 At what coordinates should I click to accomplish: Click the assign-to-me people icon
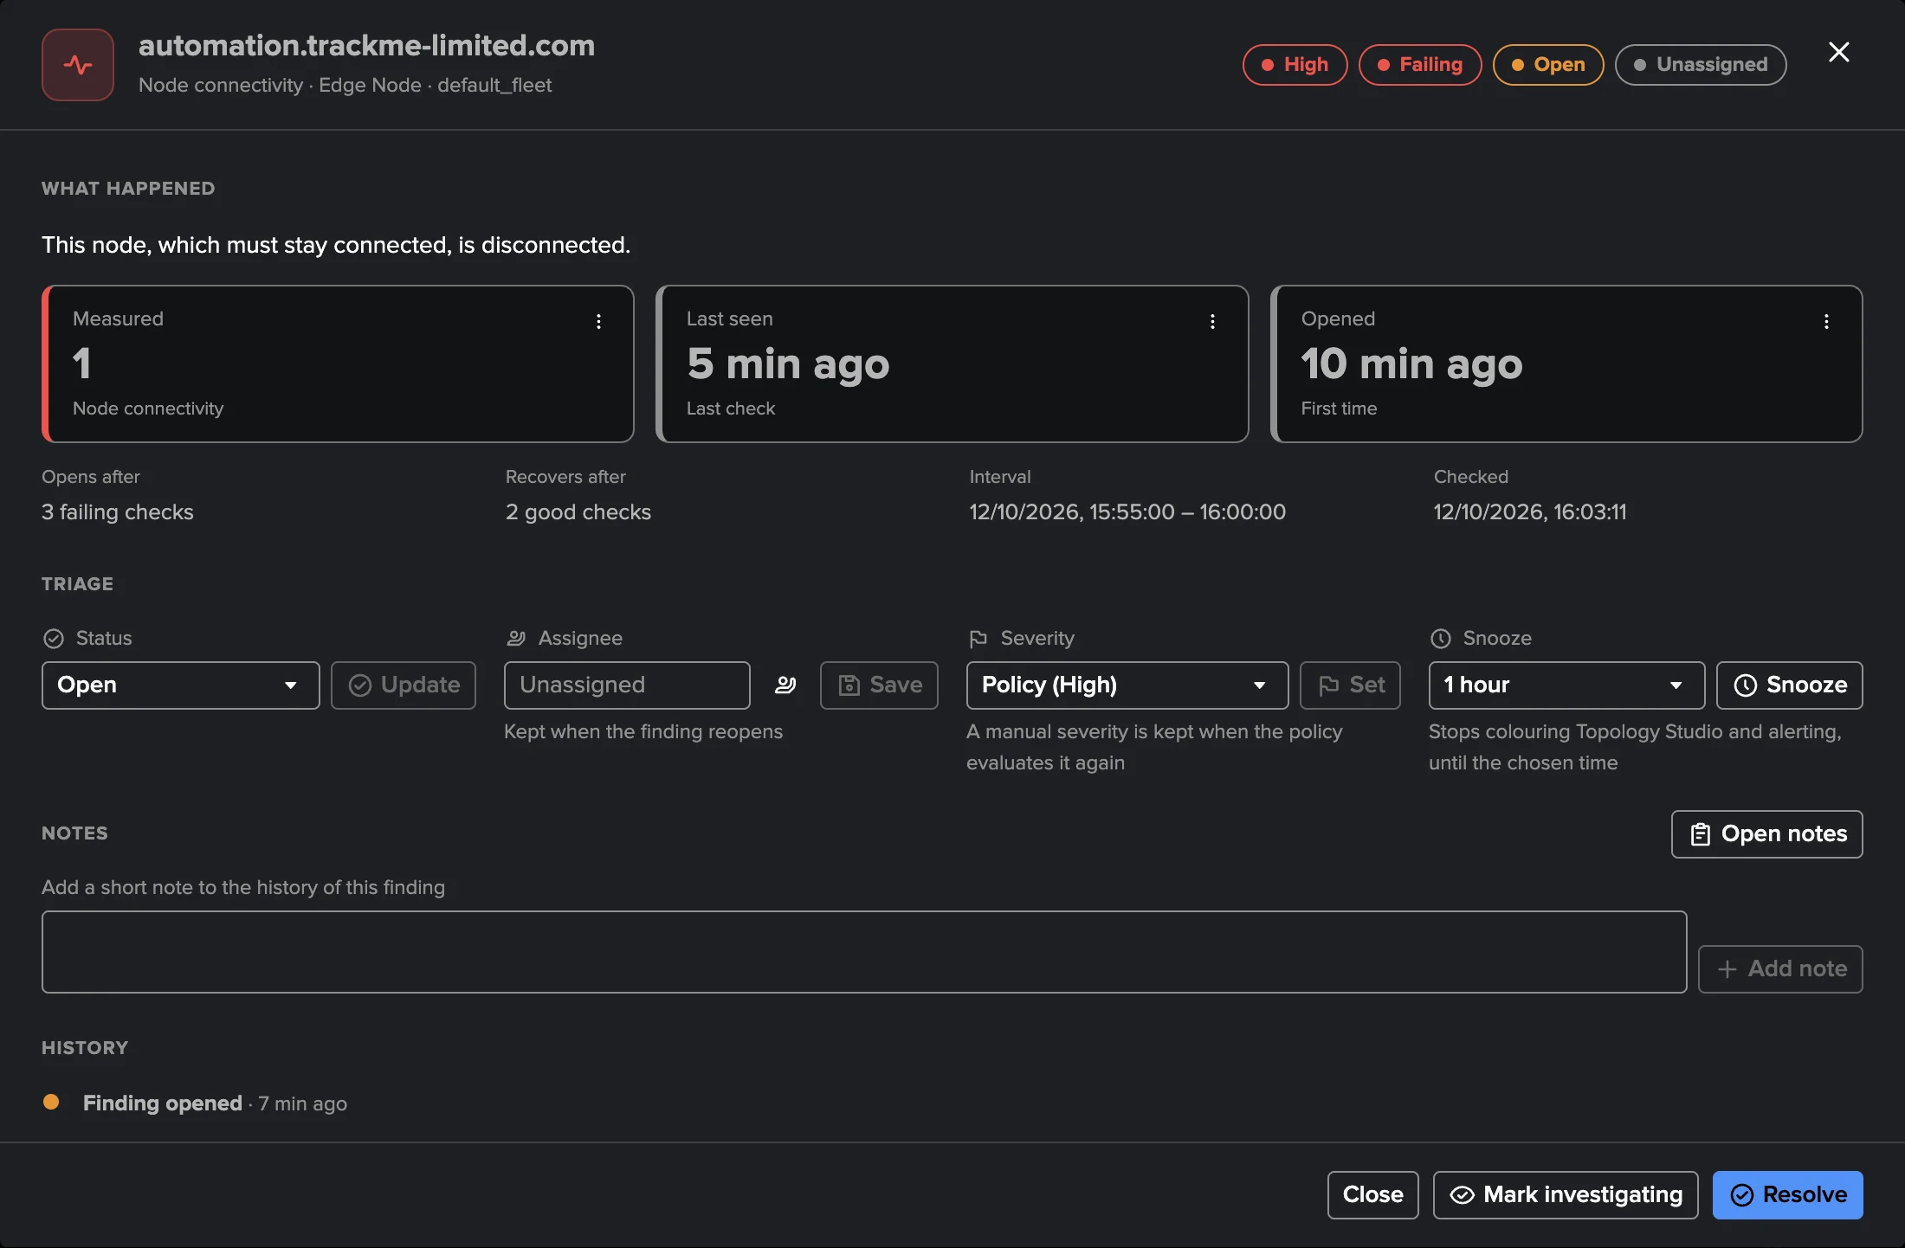point(785,685)
